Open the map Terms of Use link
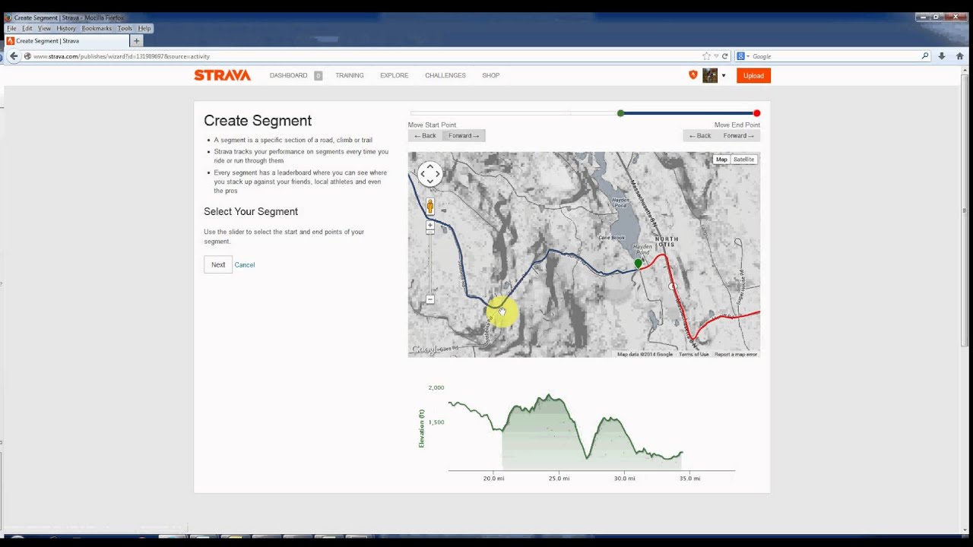The image size is (973, 547). [x=693, y=354]
